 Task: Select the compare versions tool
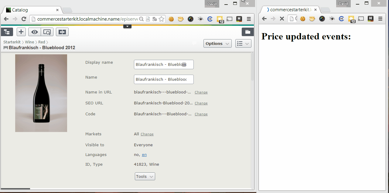[x=62, y=32]
